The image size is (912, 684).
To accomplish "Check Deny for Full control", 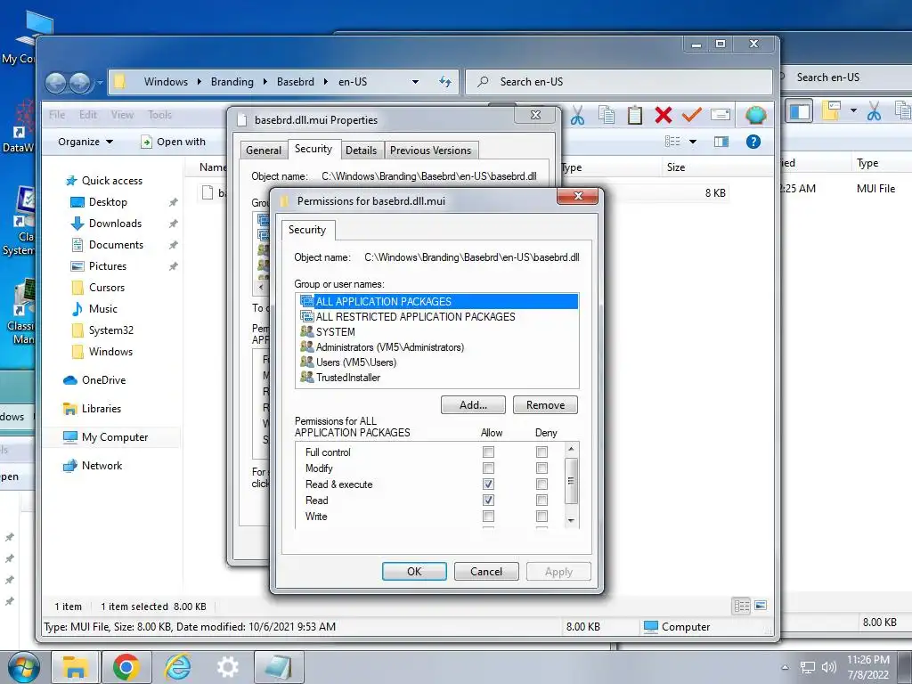I will (x=542, y=452).
